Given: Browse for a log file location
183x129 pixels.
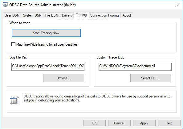Looking at the screenshot, I should pyautogui.click(x=63, y=78).
